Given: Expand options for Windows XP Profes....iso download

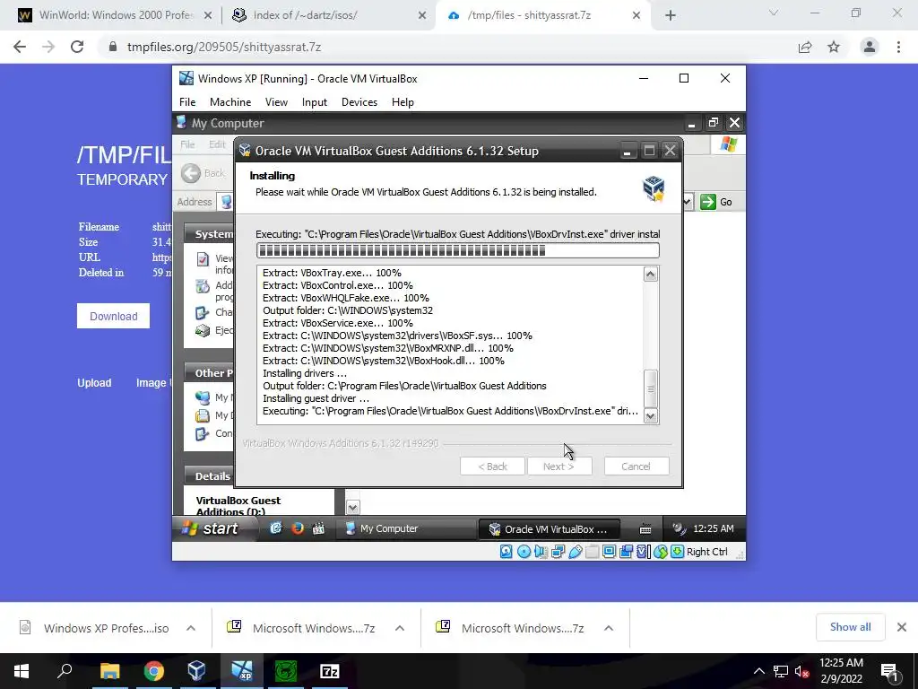Looking at the screenshot, I should tap(191, 628).
